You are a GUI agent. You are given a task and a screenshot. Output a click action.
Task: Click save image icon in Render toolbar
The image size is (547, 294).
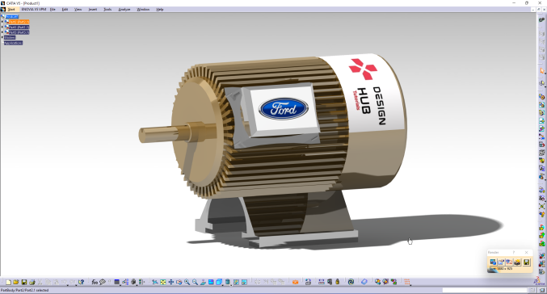click(x=527, y=262)
